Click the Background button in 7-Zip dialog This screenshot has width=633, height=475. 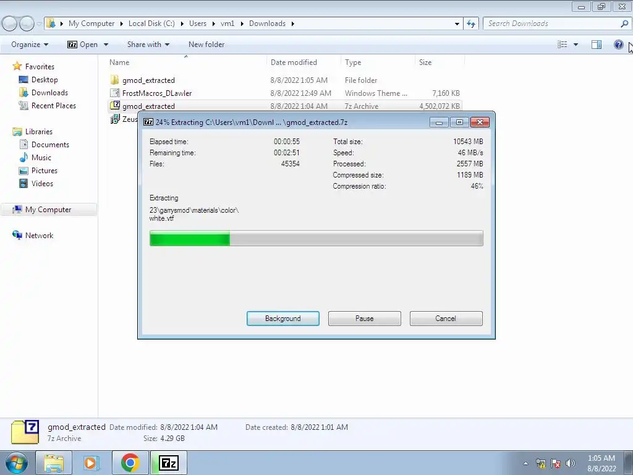[x=283, y=319]
